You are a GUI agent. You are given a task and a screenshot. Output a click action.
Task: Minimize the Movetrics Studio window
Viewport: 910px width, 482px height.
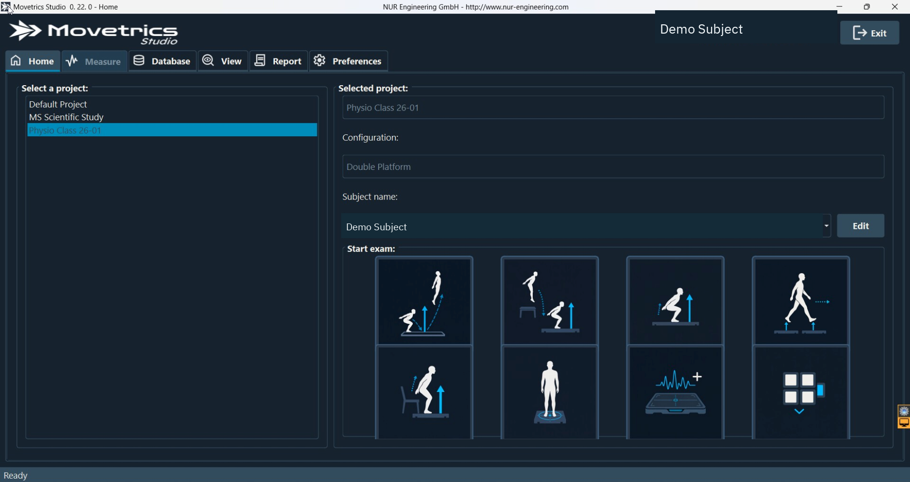point(839,7)
